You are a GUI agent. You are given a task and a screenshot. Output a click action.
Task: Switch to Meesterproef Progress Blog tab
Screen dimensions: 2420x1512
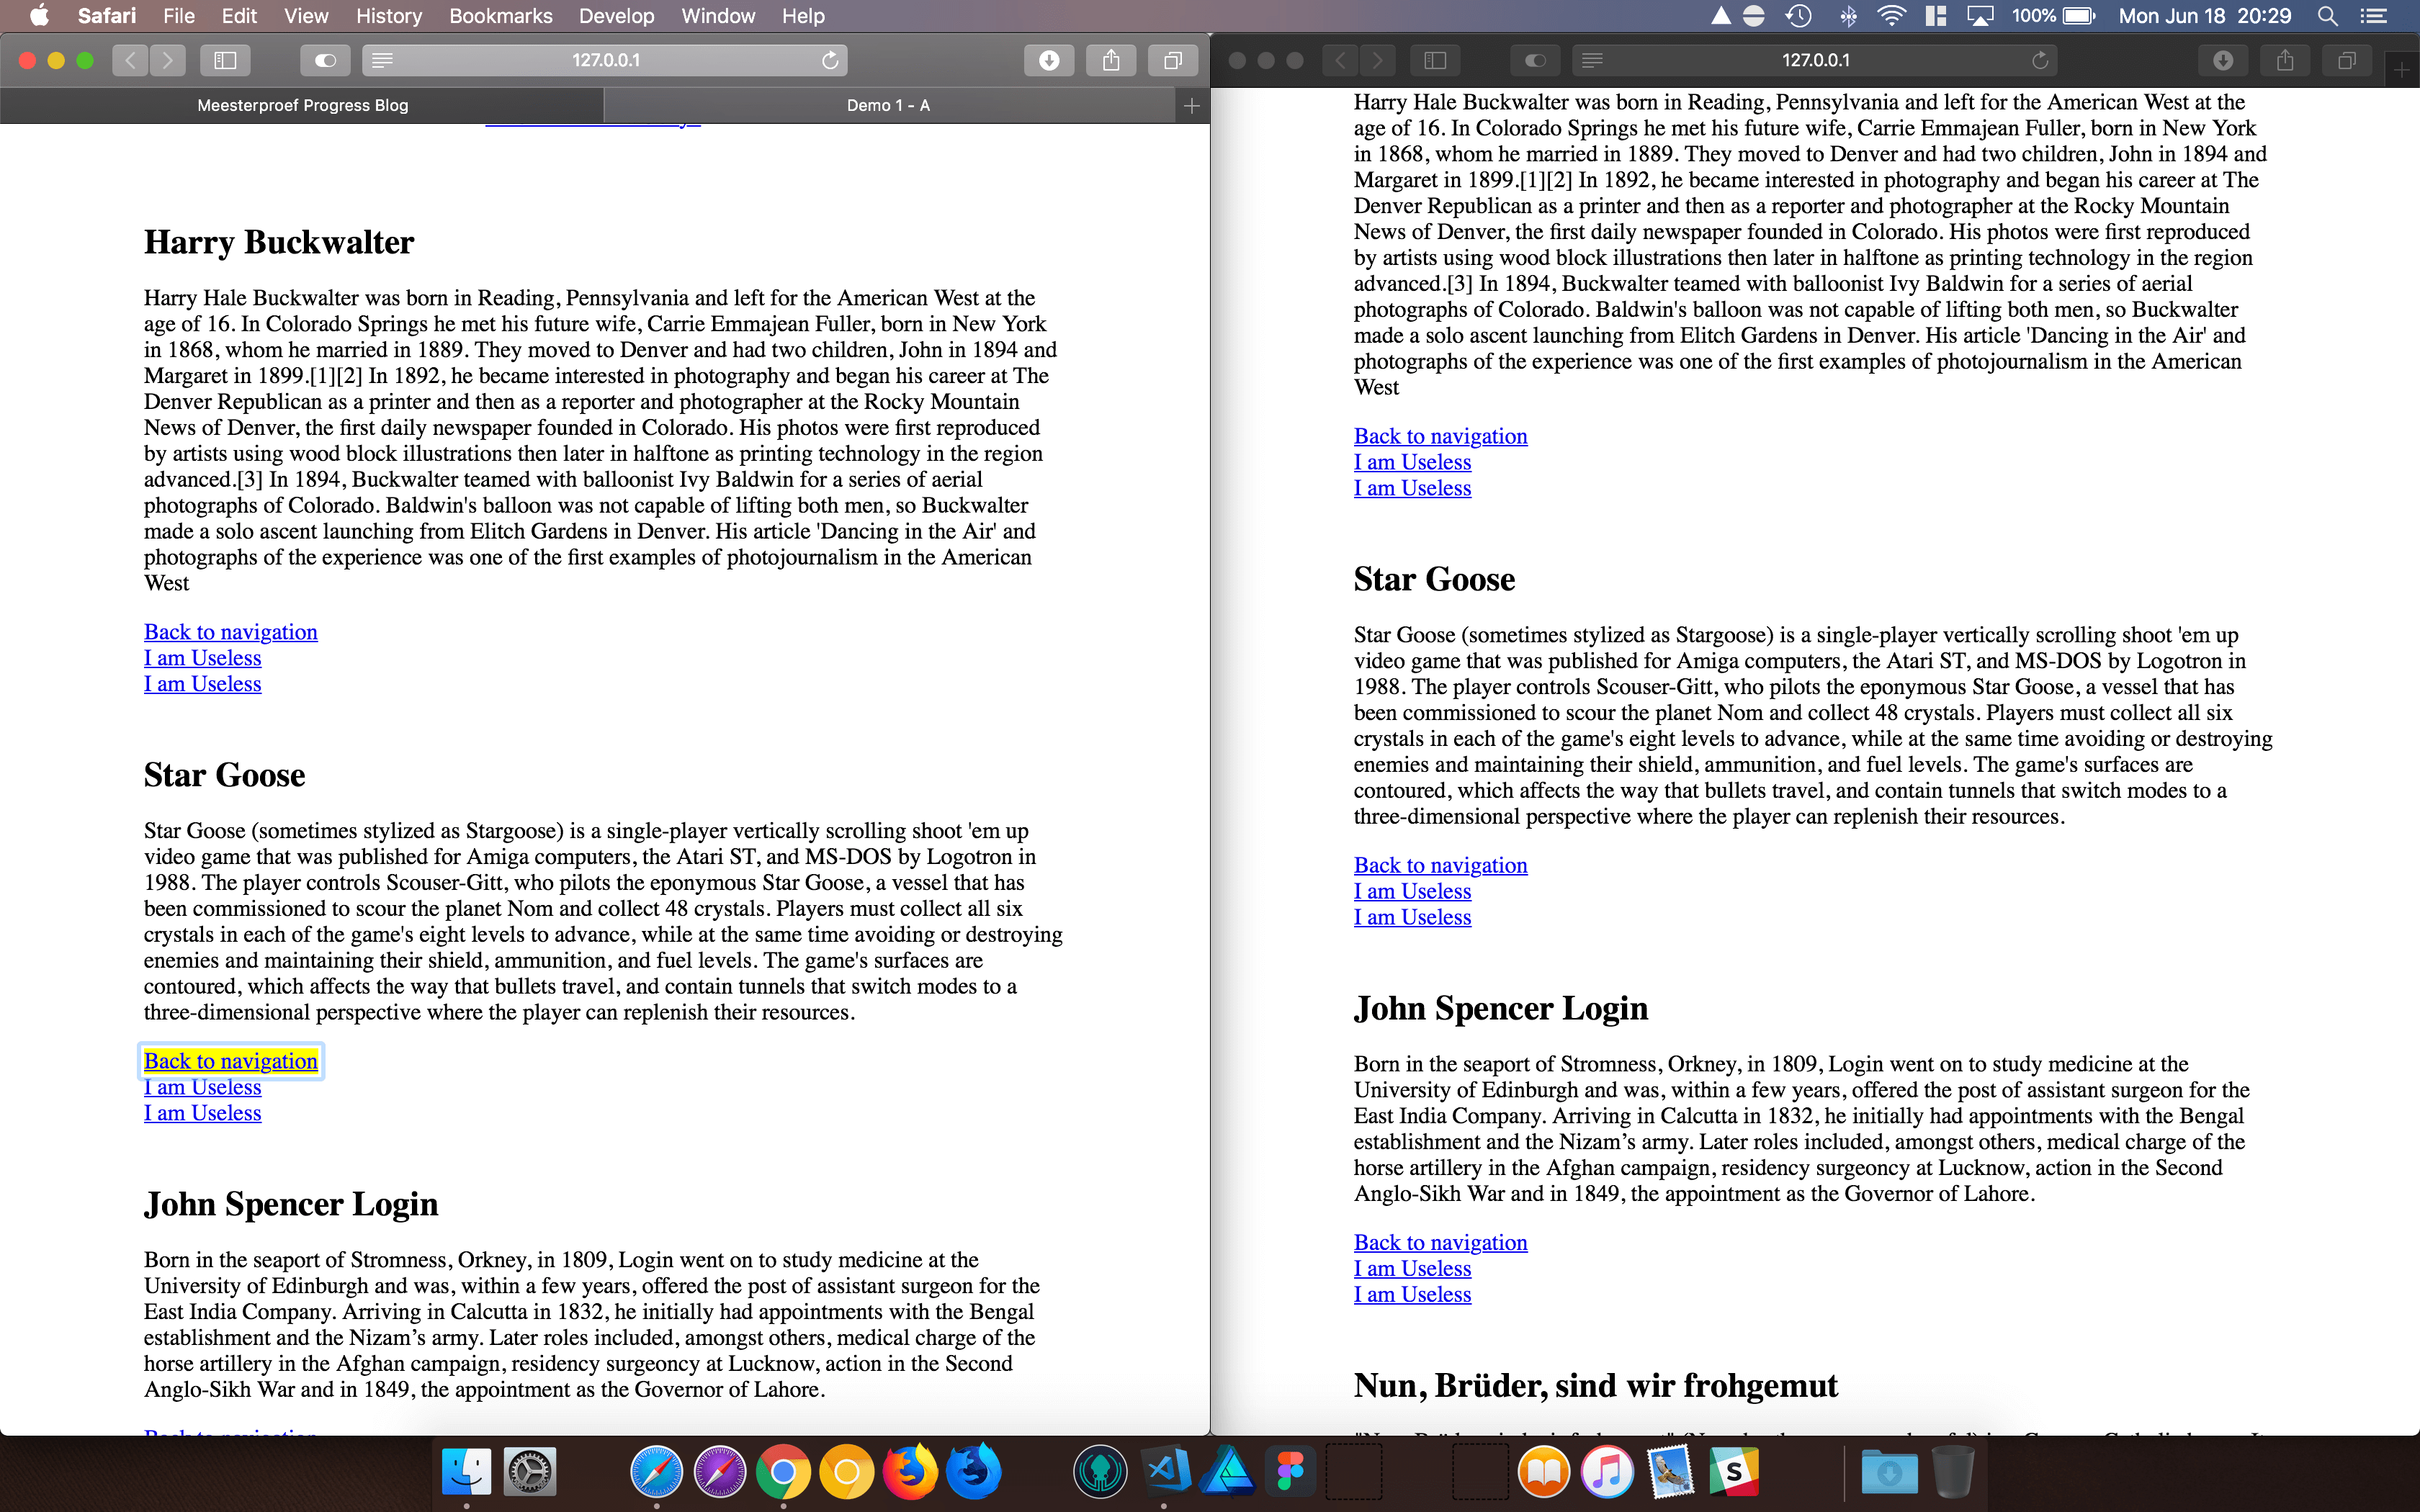tap(302, 105)
